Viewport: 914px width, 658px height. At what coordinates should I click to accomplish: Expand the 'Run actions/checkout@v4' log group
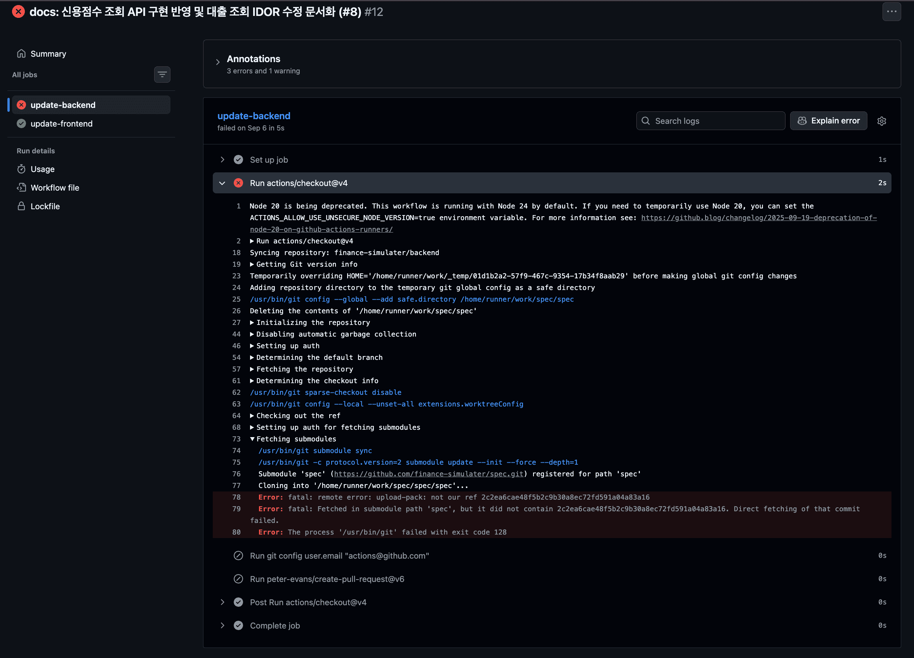click(x=301, y=241)
